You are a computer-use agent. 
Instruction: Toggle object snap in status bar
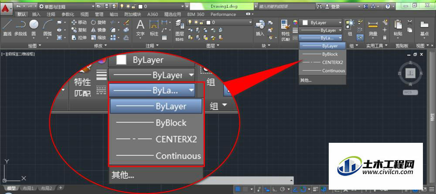(x=303, y=189)
